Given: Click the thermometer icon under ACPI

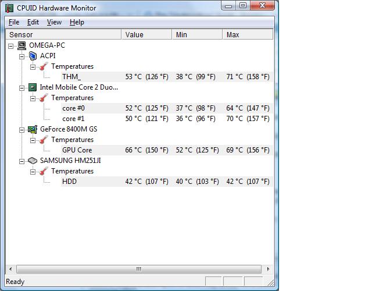Looking at the screenshot, I should click(44, 66).
